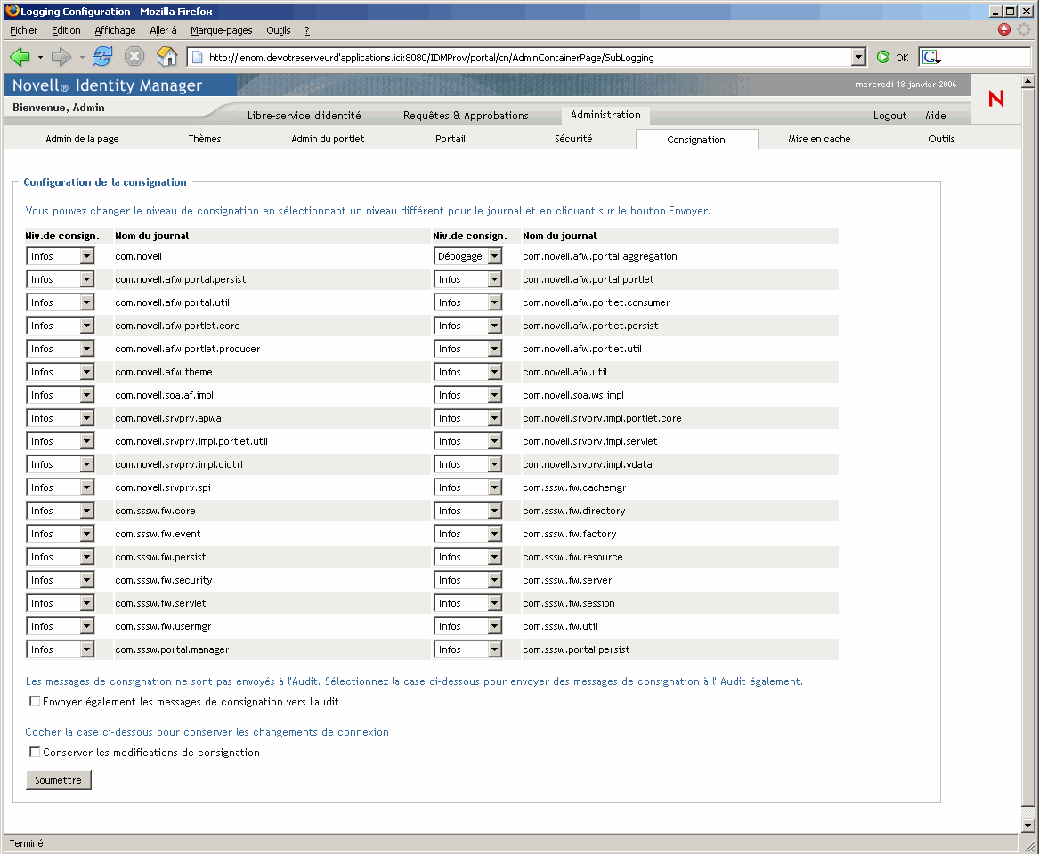Click the com.sssw.fw.usermgr journal name
1039x854 pixels.
pos(163,626)
